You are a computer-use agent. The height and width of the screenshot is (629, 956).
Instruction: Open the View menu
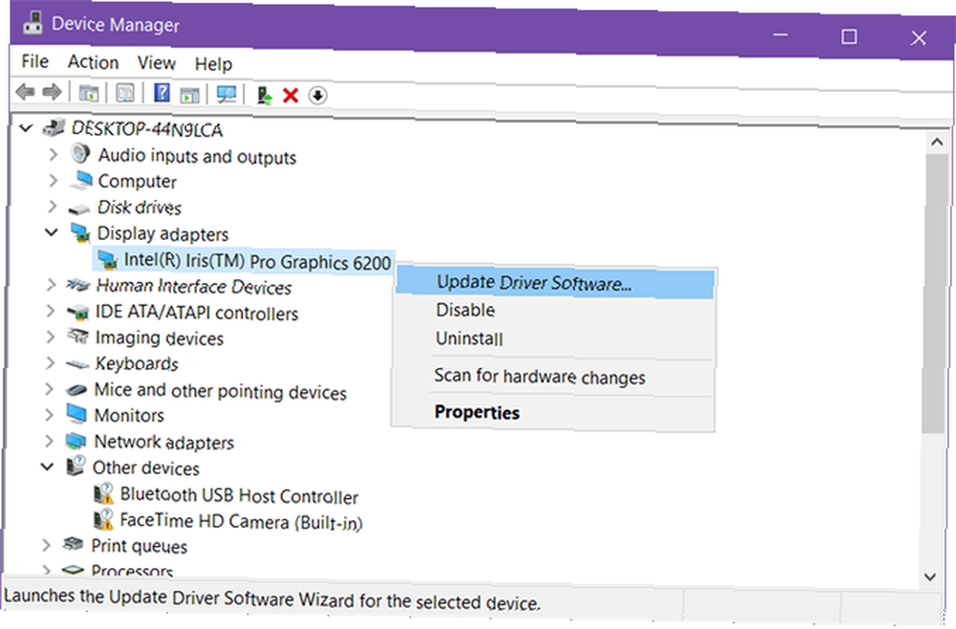[x=156, y=63]
